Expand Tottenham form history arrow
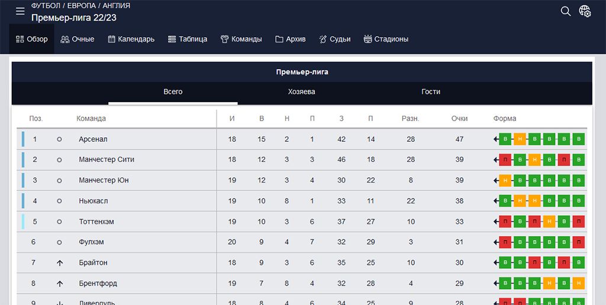 (x=495, y=222)
